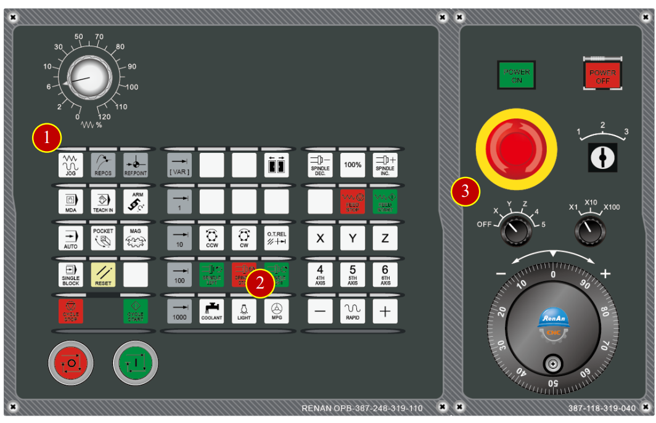Screen dimensions: 656x423
Task: Click the O.T.REL overtravel release key
Action: [277, 238]
